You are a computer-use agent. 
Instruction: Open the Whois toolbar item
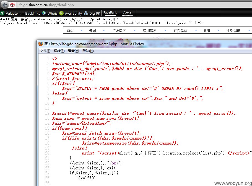point(52,14)
